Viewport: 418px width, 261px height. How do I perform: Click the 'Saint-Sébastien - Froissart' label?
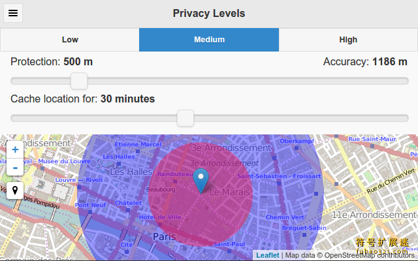[x=279, y=176]
